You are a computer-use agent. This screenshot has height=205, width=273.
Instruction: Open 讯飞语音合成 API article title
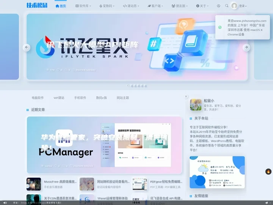pos(166,198)
